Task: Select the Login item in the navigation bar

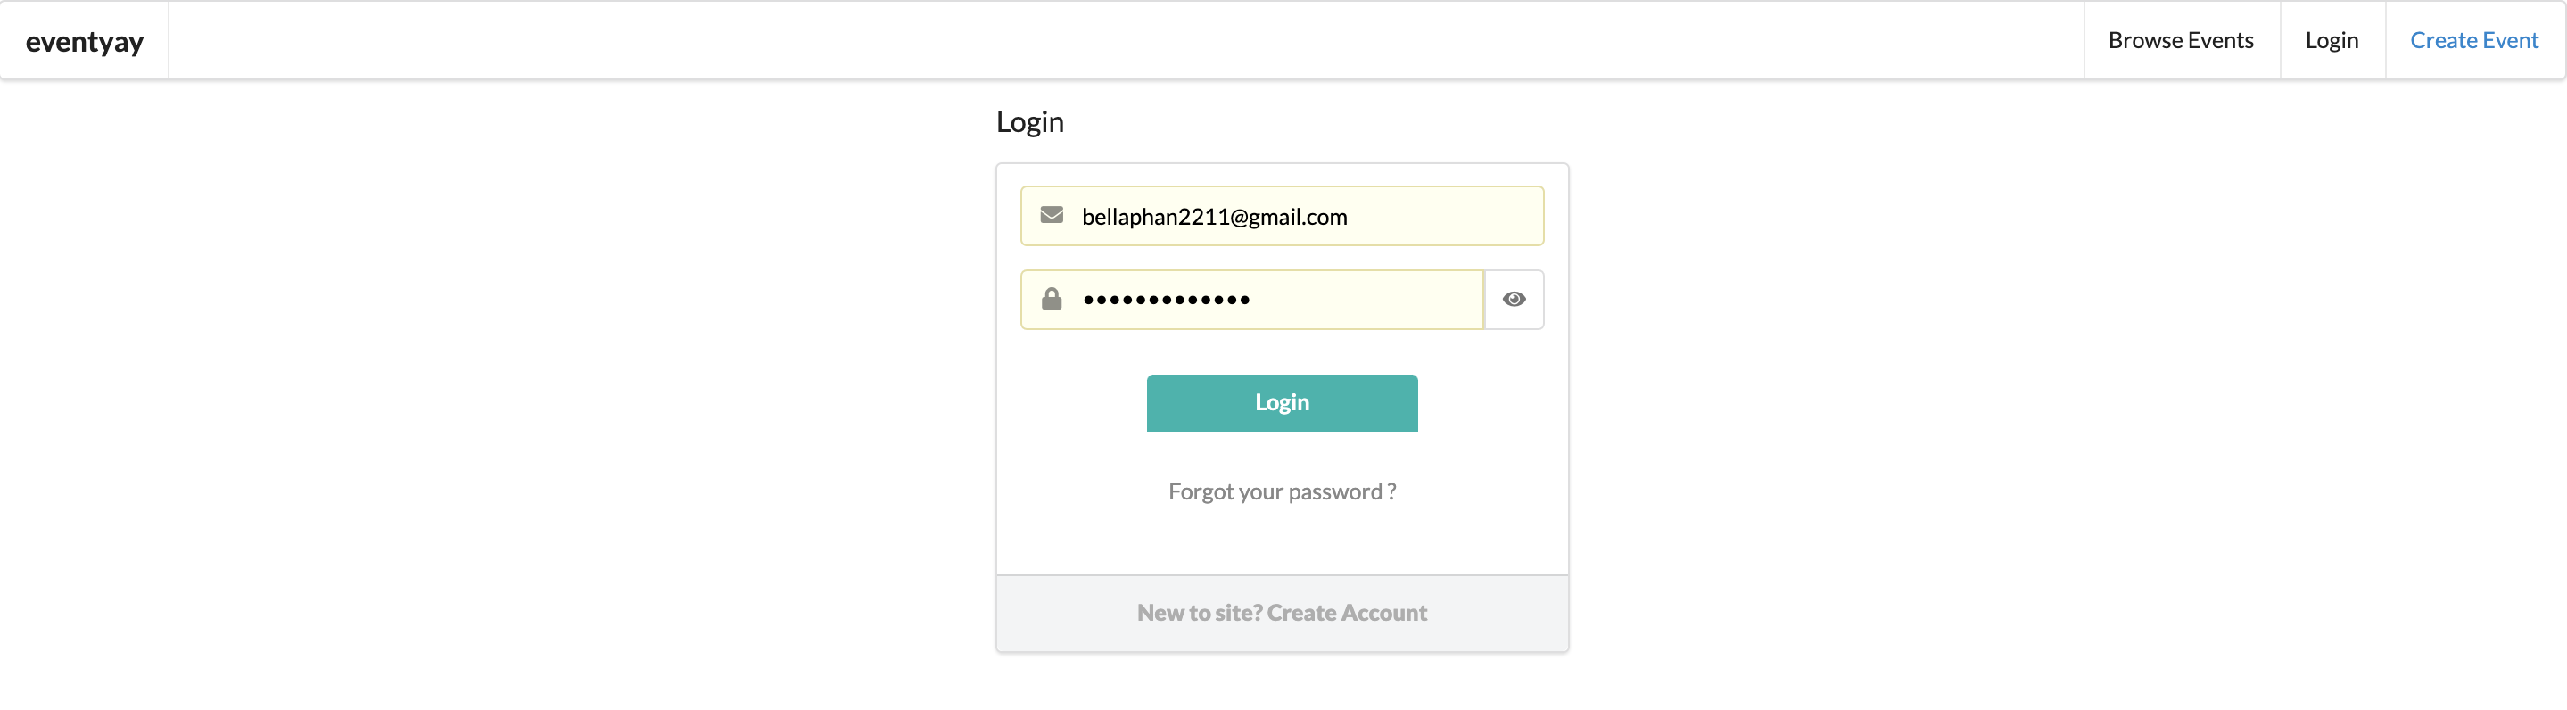Action: pos(2332,40)
